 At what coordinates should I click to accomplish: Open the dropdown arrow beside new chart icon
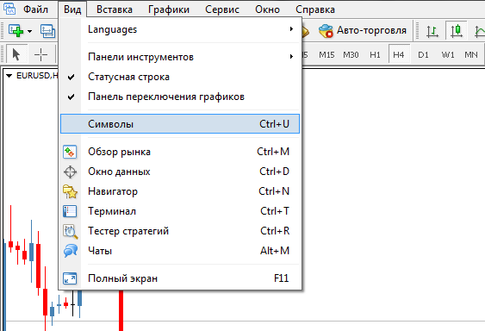coord(29,31)
